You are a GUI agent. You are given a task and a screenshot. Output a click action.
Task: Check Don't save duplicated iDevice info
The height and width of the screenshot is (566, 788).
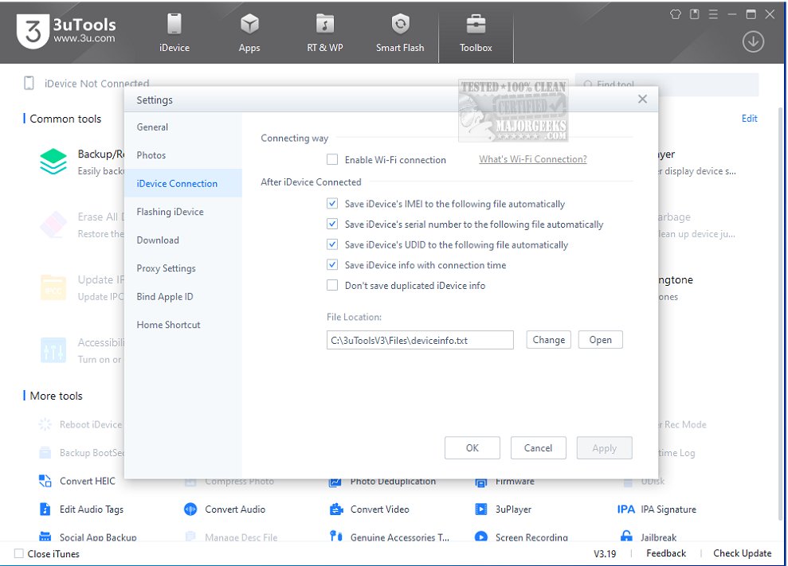[332, 286]
